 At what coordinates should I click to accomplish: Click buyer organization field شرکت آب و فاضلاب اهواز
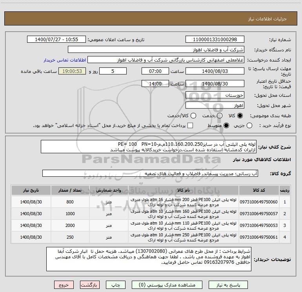(156, 50)
